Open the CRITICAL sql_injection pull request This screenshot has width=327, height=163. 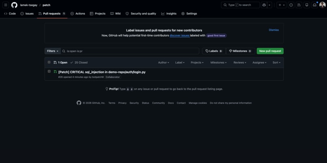click(x=102, y=72)
